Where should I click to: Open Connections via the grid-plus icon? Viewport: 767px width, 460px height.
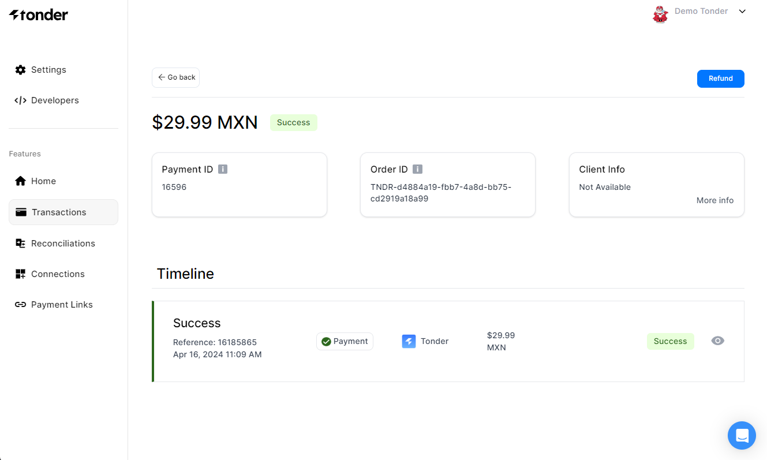(21, 274)
